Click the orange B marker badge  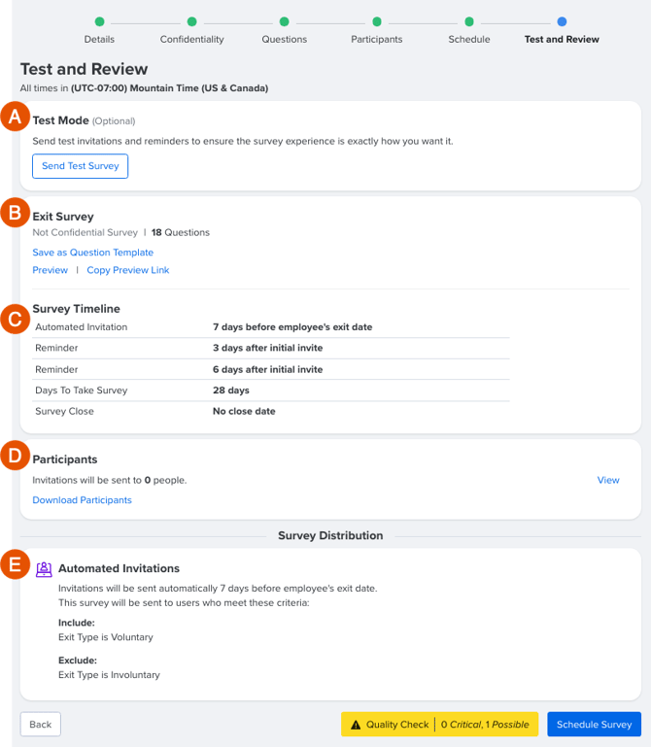coord(16,213)
